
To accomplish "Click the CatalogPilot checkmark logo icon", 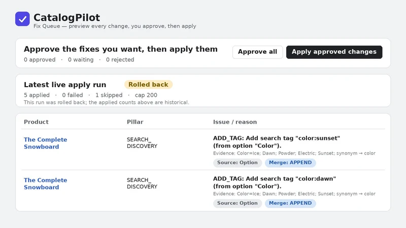I will pos(22,19).
